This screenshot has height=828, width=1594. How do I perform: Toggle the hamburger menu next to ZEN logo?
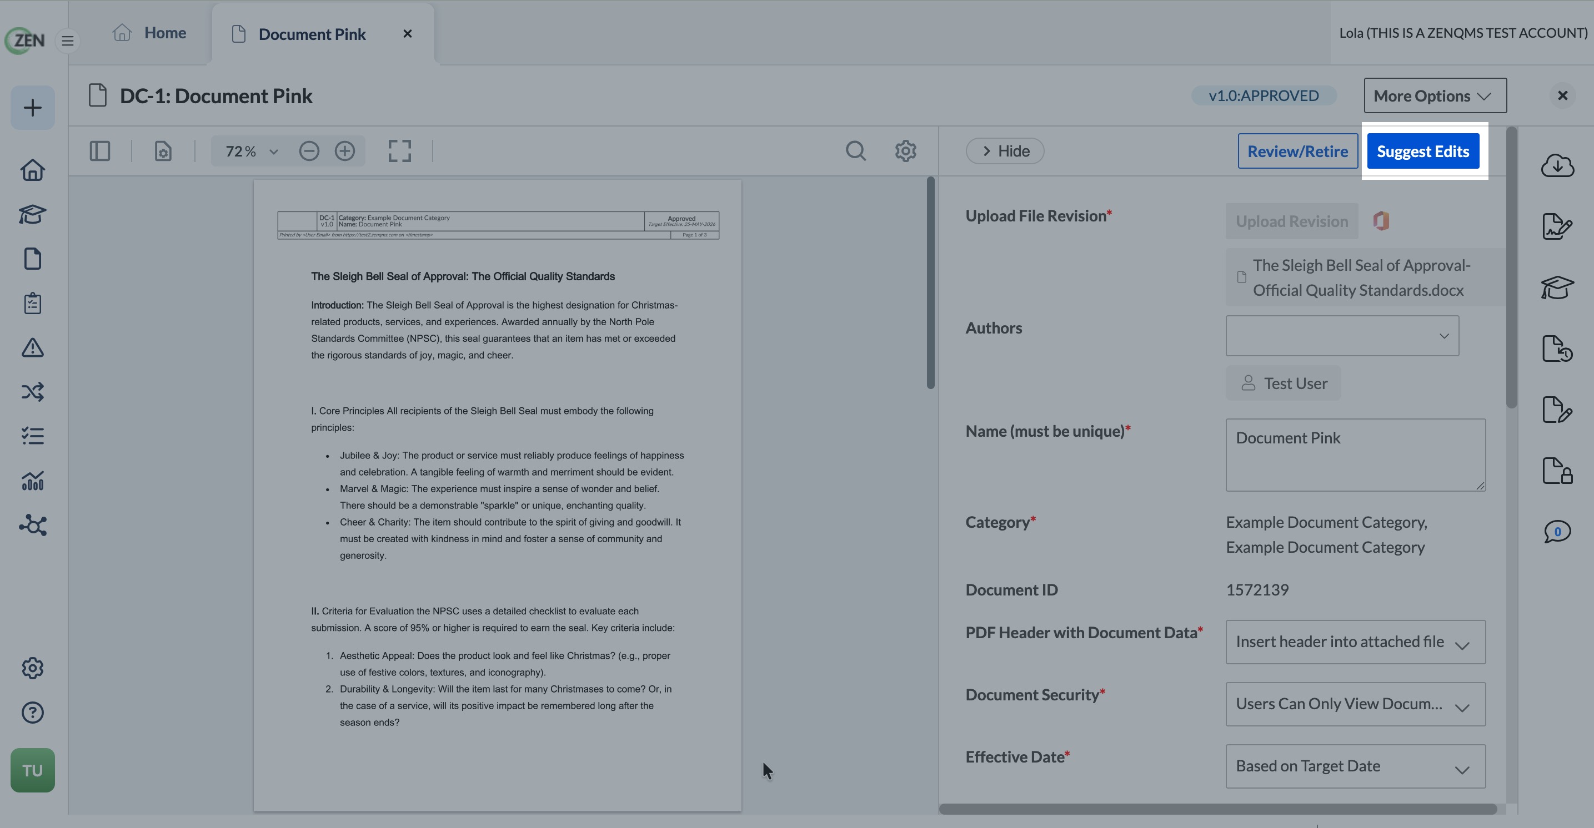67,41
